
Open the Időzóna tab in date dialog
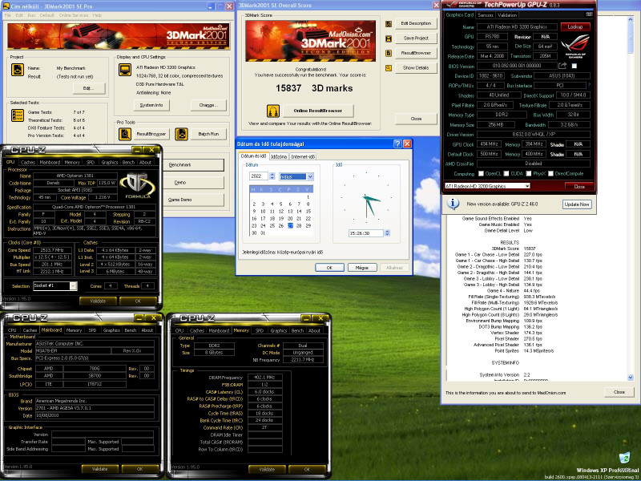point(279,156)
